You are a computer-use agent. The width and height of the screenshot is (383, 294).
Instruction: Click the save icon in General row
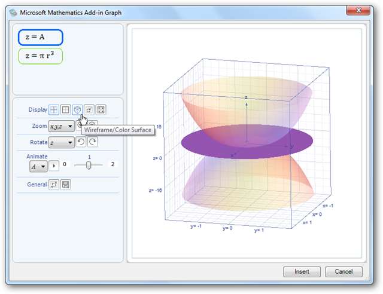coord(65,185)
